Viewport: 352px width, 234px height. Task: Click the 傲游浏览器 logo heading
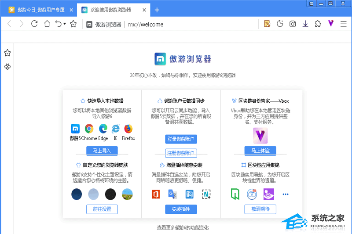tap(183, 59)
